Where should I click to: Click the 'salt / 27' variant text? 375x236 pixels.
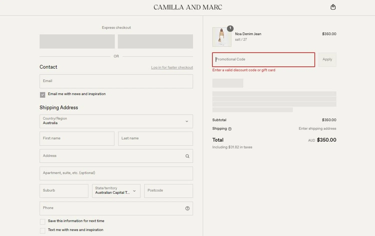241,39
